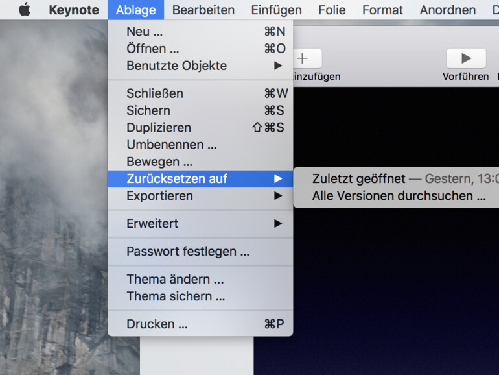Select Schließen in the Ablage menu
The height and width of the screenshot is (375, 499).
click(200, 93)
